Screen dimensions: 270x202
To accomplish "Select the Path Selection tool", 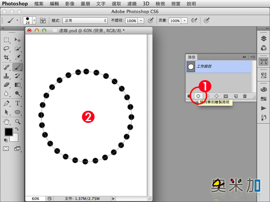I will click(6, 112).
